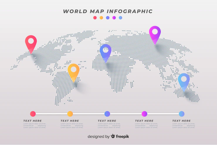
Task: Click the "designed by" text
Action: coord(98,136)
